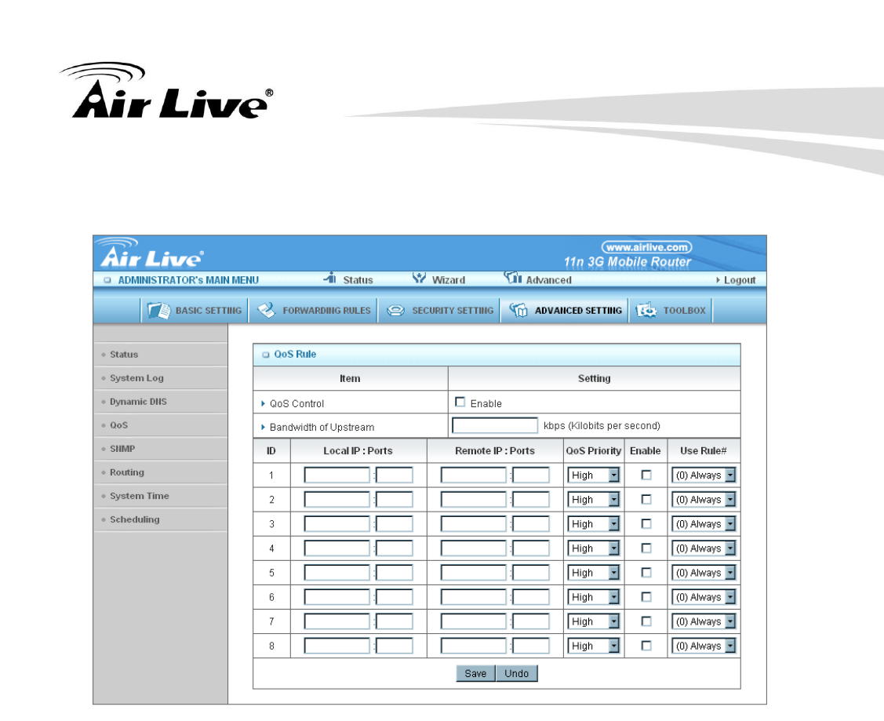Enable the QoS Control checkbox
The image size is (884, 721).
(460, 402)
